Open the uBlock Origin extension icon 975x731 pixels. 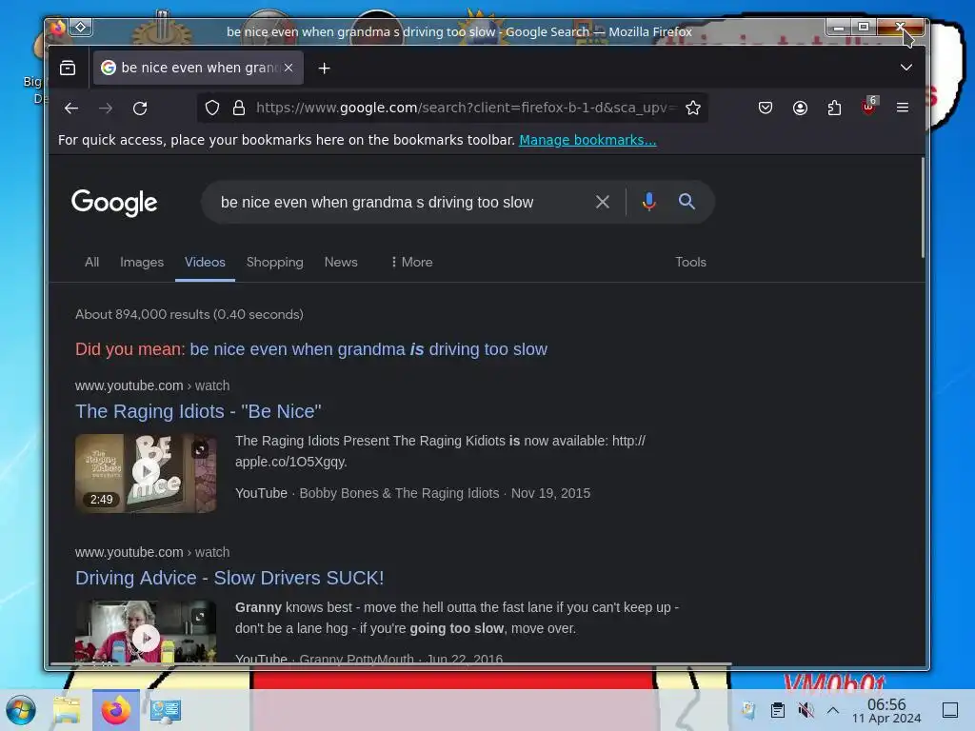tap(868, 107)
